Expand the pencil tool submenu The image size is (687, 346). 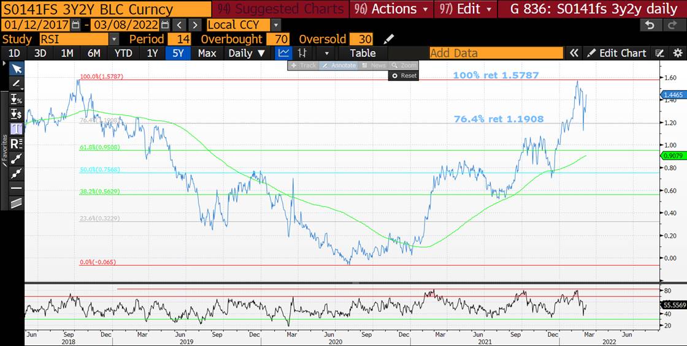[22, 88]
